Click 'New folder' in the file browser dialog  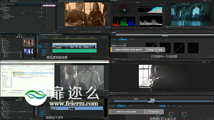point(10,69)
